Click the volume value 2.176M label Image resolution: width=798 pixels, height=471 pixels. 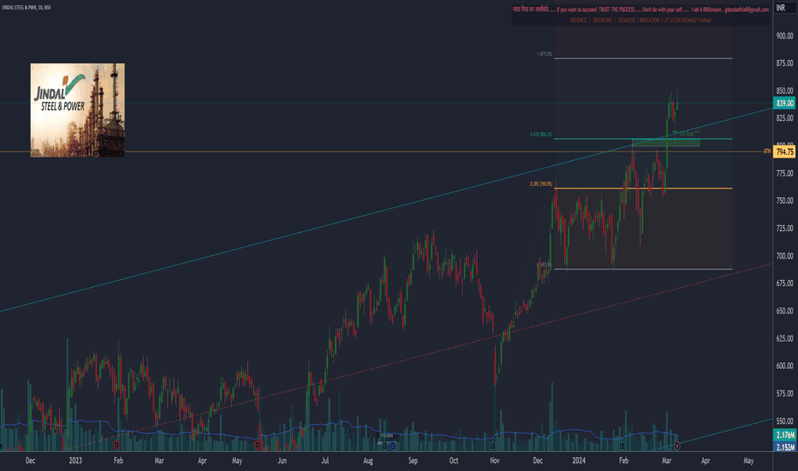pos(784,435)
